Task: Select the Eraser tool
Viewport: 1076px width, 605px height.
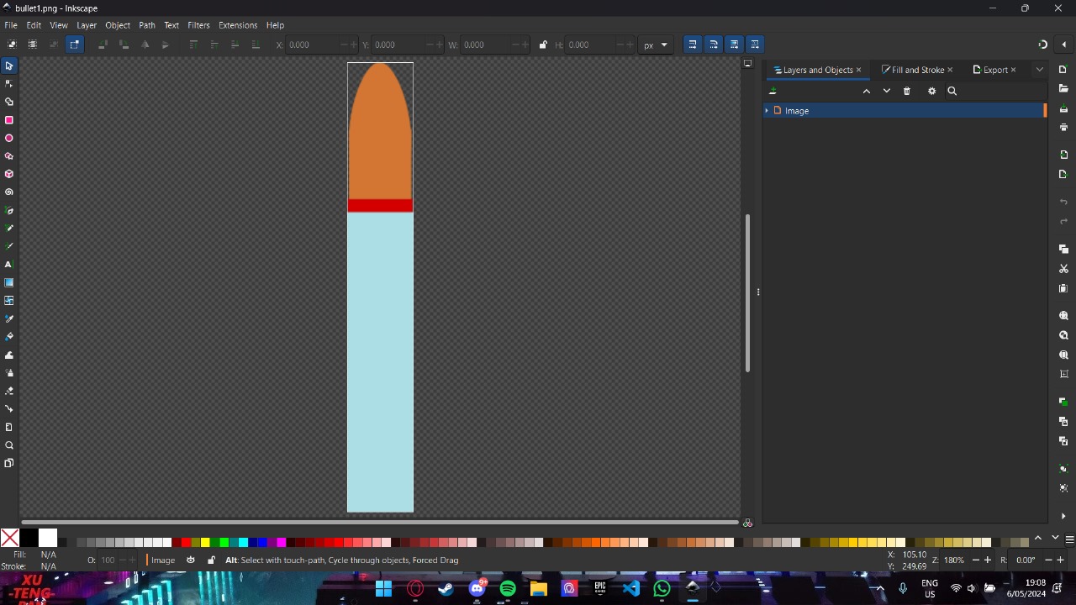Action: pos(9,392)
